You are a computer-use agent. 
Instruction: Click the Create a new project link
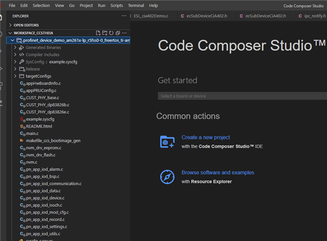point(205,137)
